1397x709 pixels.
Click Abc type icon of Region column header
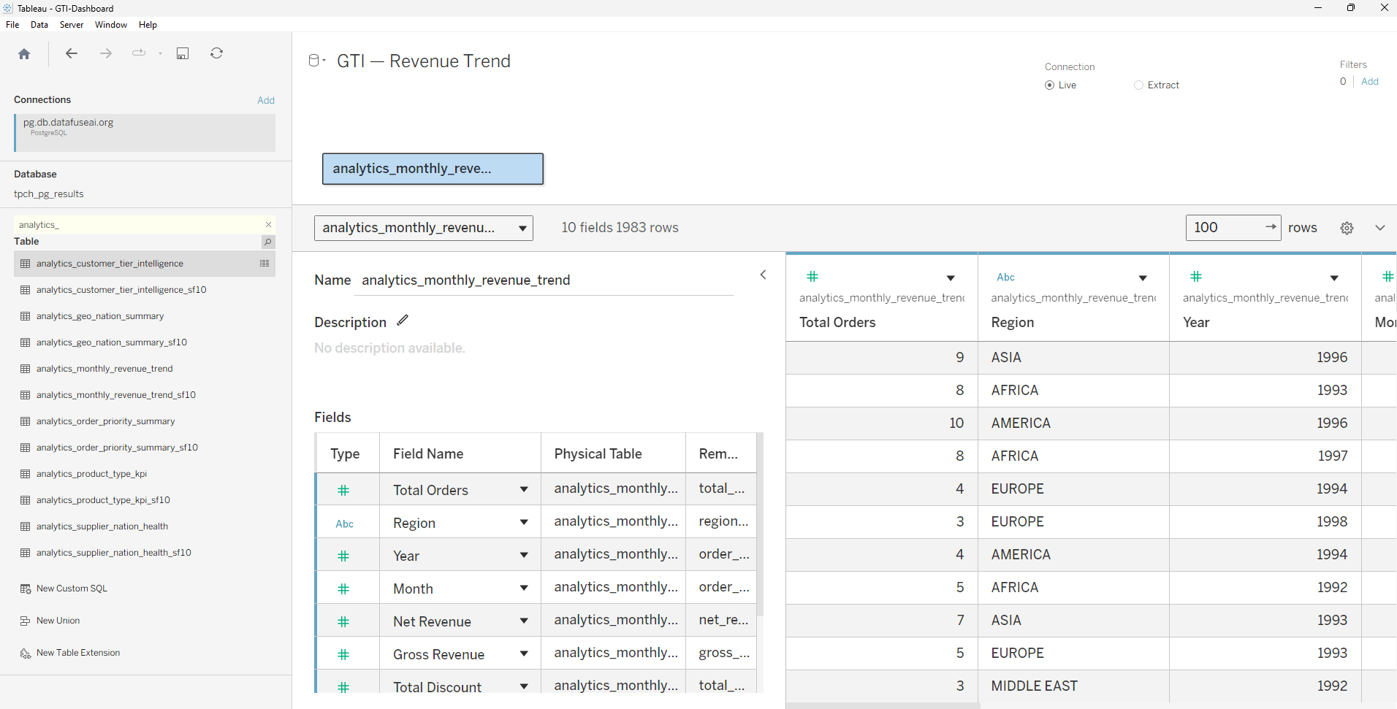(x=1005, y=277)
